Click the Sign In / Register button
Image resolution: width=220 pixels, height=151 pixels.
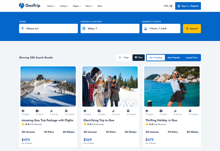tap(188, 6)
